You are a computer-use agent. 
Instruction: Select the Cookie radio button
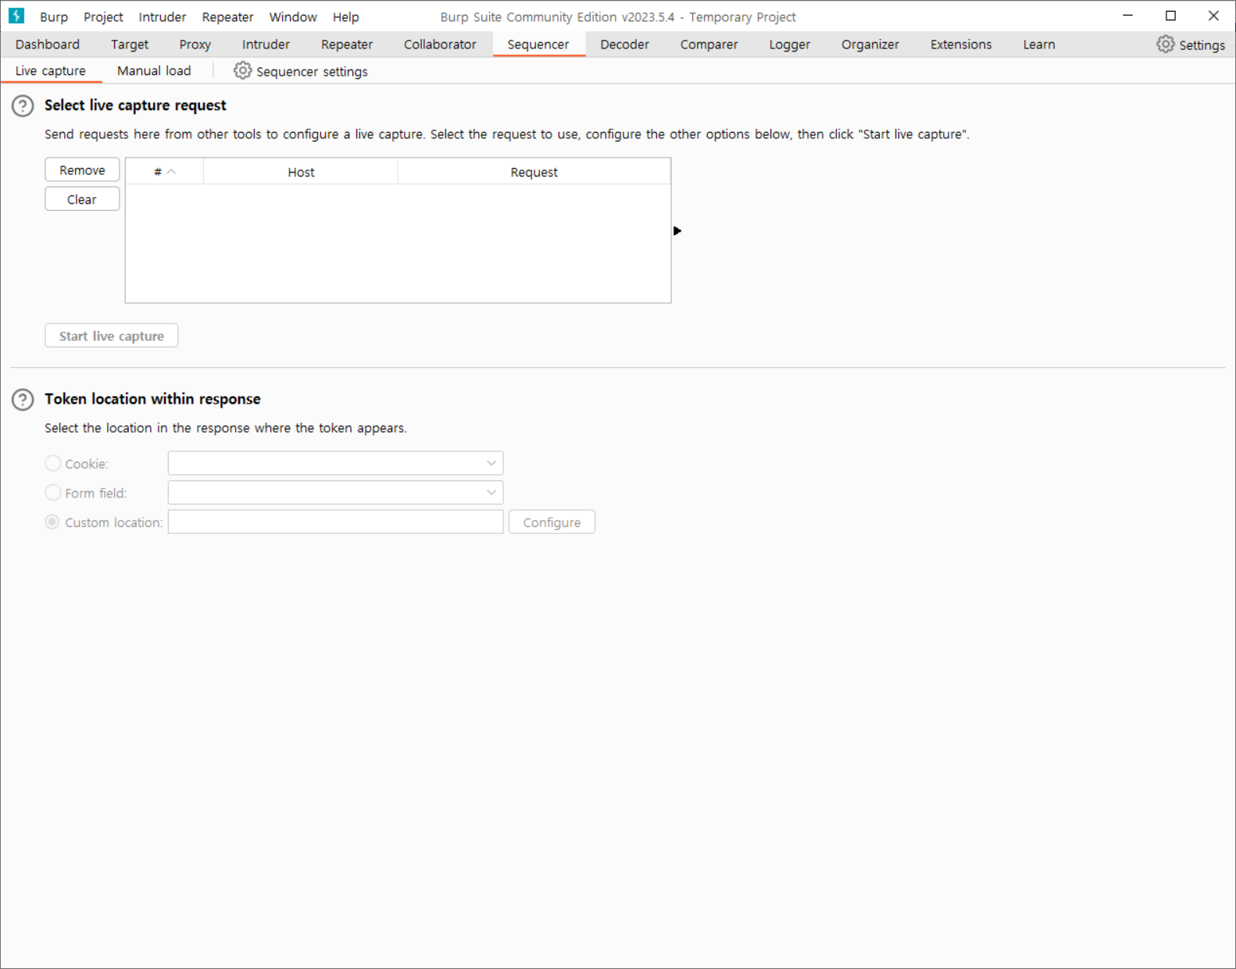pos(52,463)
